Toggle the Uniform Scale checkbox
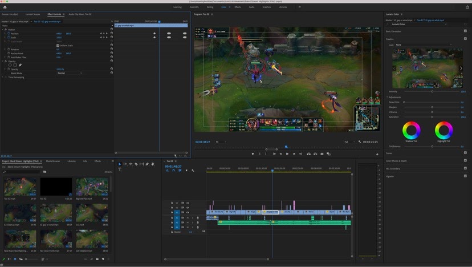 58,46
